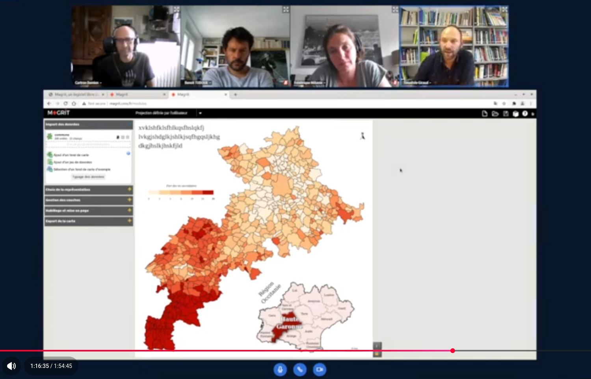Expand the fourth participant's video thumbnail
Viewport: 591px width, 379px height.
(504, 9)
